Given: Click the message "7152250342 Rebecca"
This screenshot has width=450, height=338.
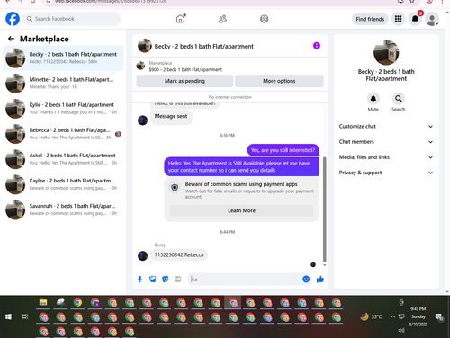Looking at the screenshot, I should [x=179, y=254].
